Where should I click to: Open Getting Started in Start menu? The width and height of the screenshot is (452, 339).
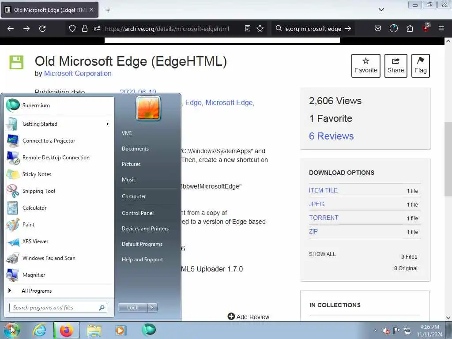[59, 124]
